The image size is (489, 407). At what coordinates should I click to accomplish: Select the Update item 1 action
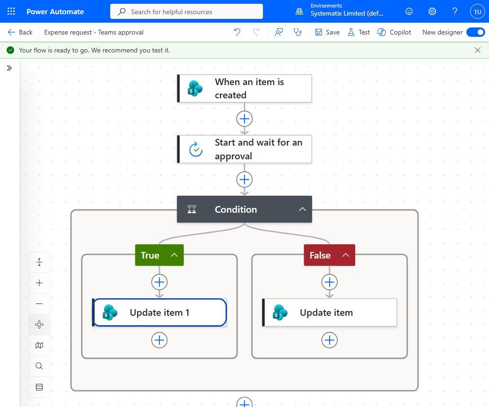coord(159,312)
